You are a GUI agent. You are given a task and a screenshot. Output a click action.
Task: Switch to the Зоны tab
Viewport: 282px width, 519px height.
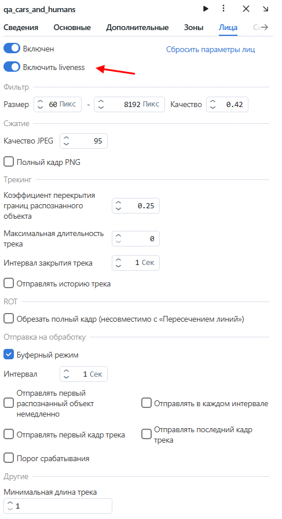[x=193, y=27]
